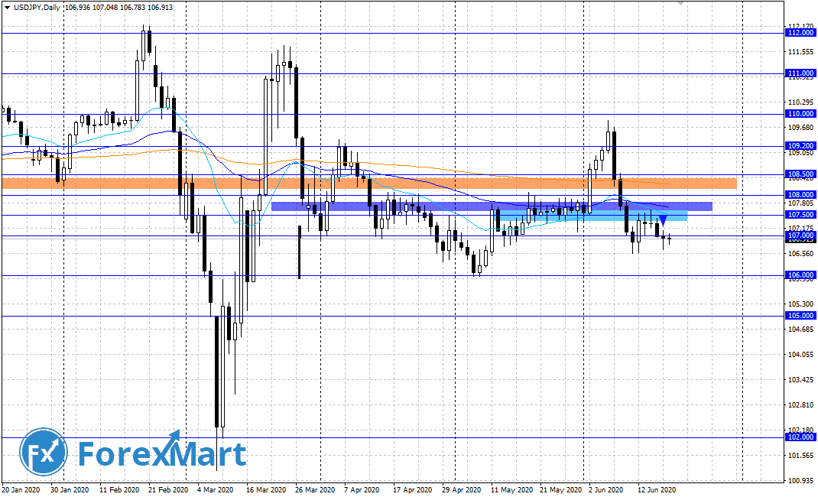Click the 112.000 price level label
This screenshot has width=818, height=497.
[x=800, y=33]
